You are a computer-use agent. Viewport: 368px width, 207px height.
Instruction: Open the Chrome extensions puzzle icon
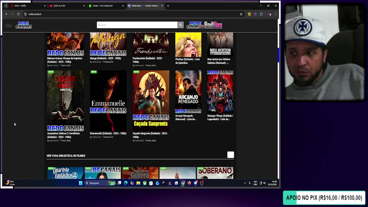coord(261,14)
